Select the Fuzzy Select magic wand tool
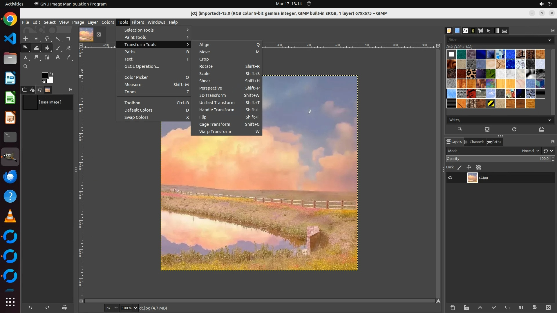The height and width of the screenshot is (313, 557). (58, 39)
